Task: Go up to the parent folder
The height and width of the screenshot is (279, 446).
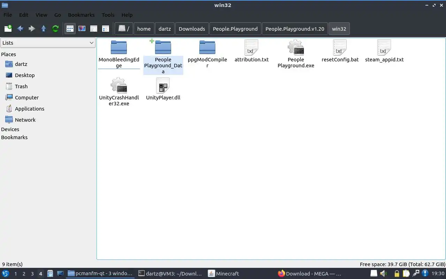Action: click(44, 29)
